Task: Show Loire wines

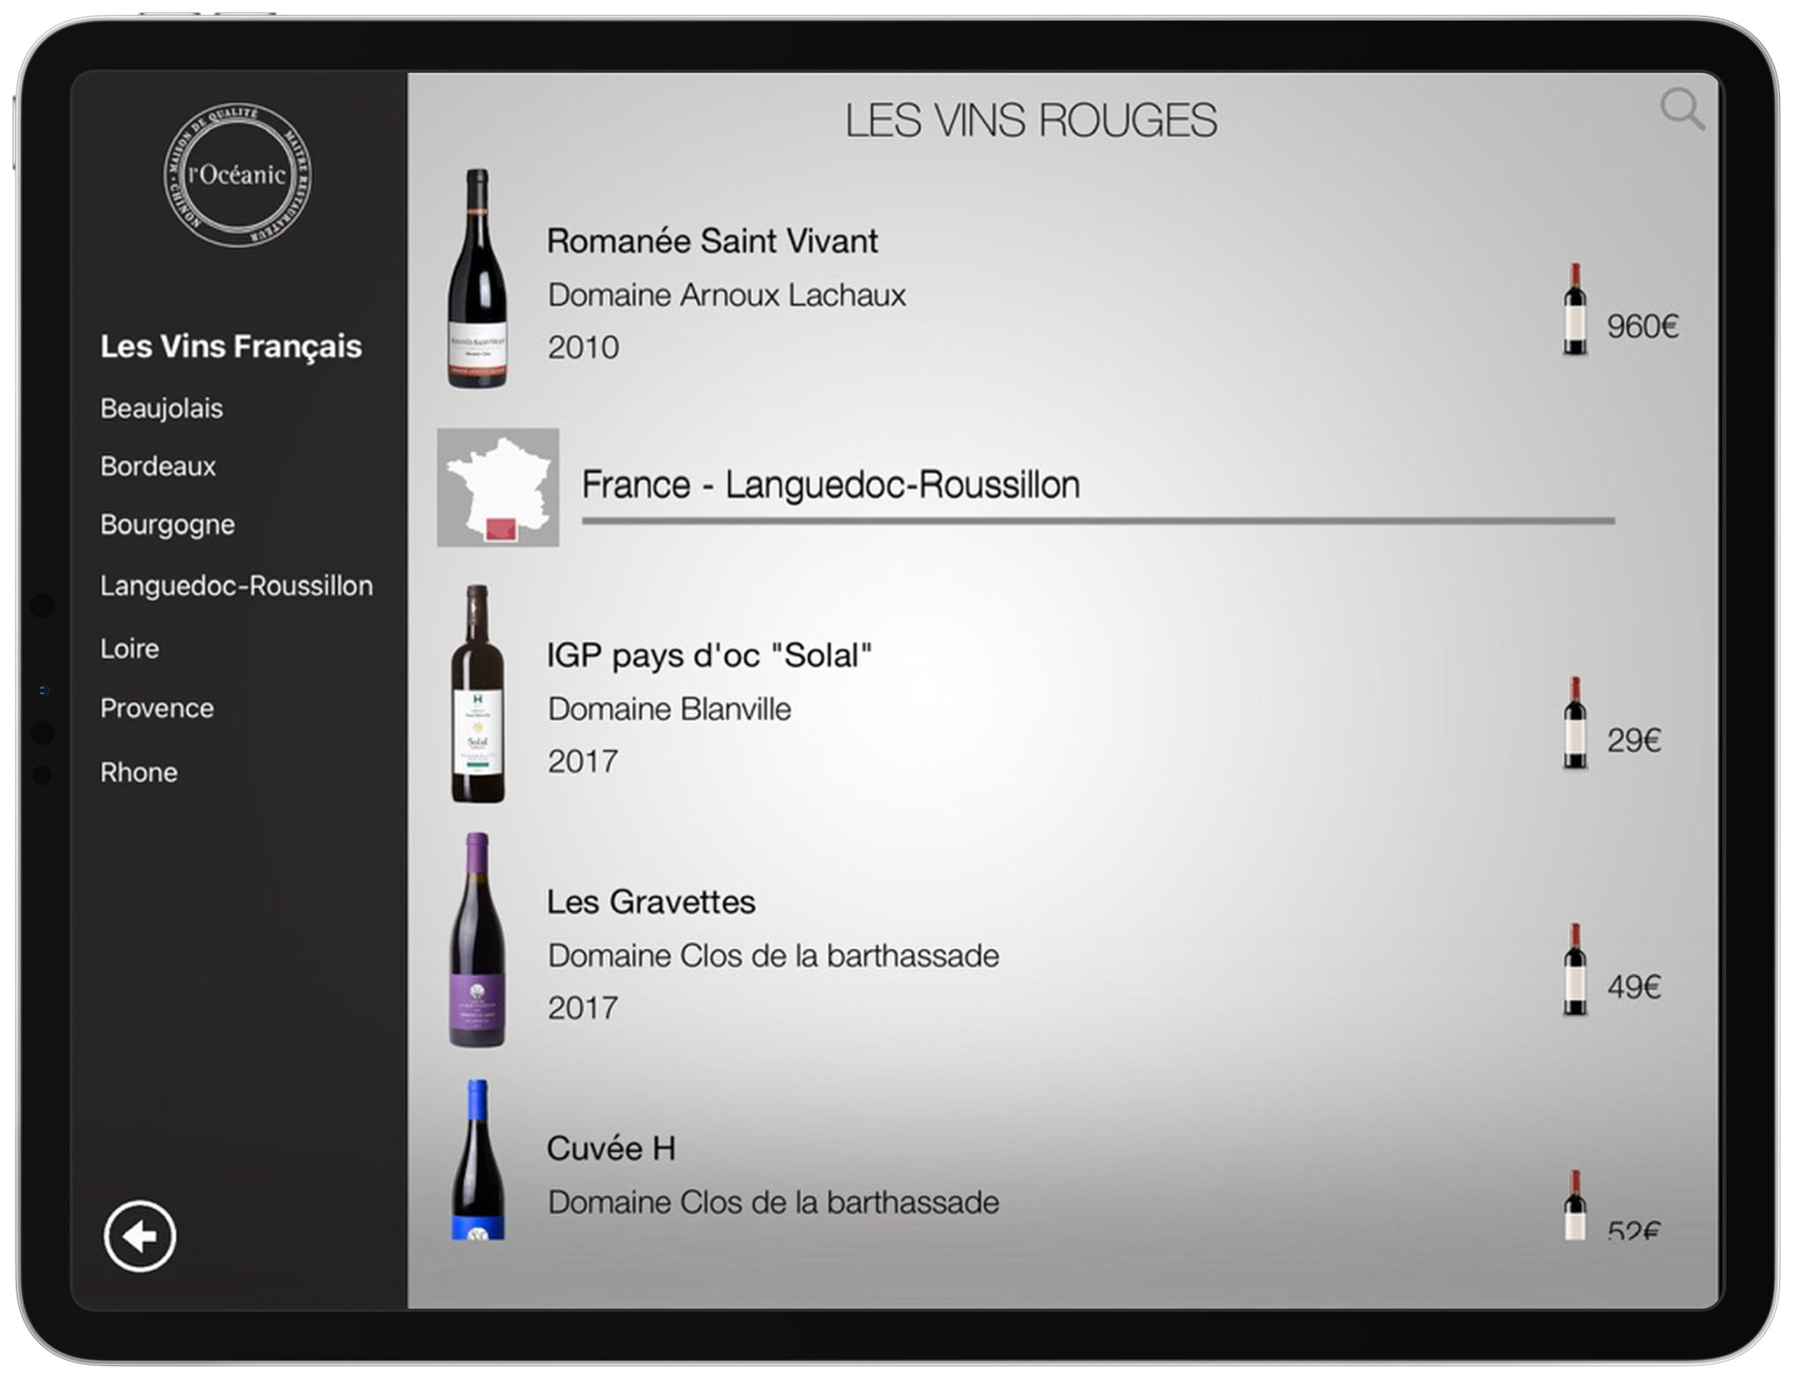Action: tap(130, 648)
